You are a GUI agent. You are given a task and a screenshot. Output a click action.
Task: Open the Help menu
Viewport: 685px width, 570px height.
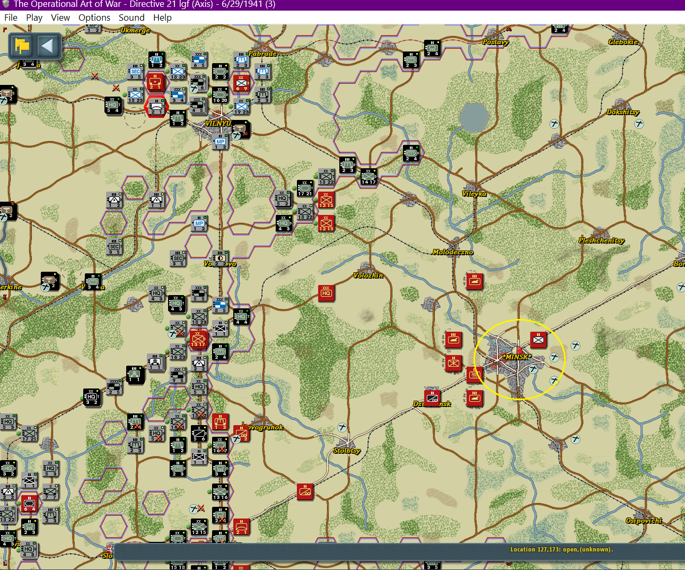pos(162,18)
